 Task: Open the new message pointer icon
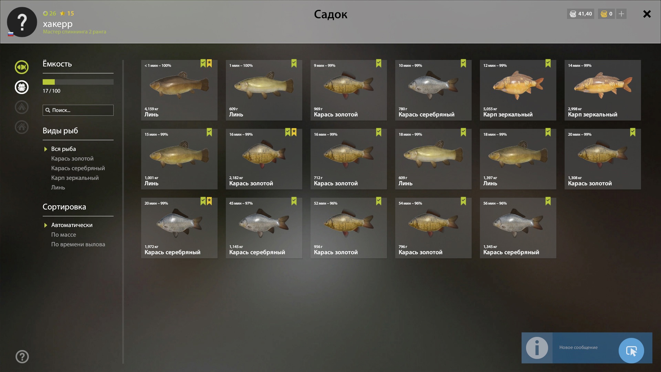(631, 351)
